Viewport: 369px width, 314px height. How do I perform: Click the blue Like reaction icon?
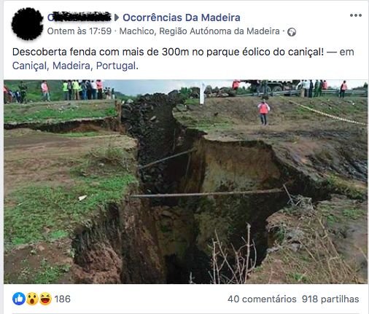pyautogui.click(x=19, y=299)
